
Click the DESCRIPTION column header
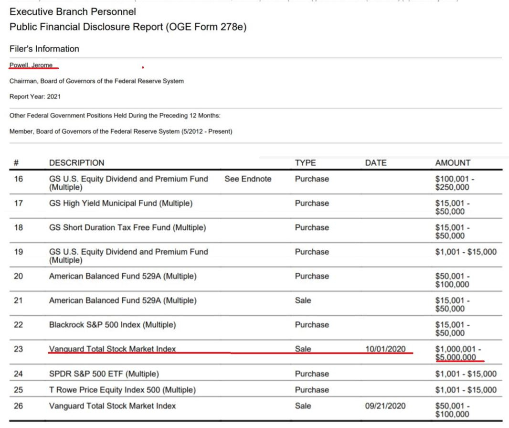(76, 163)
